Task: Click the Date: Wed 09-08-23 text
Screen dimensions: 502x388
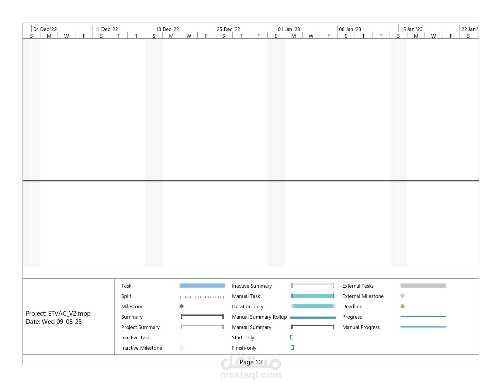Action: (54, 322)
